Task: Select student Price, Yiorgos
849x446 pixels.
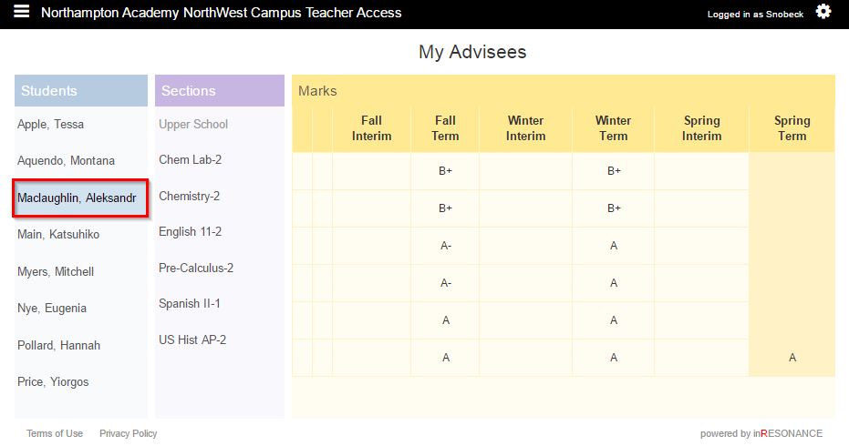Action: point(53,382)
